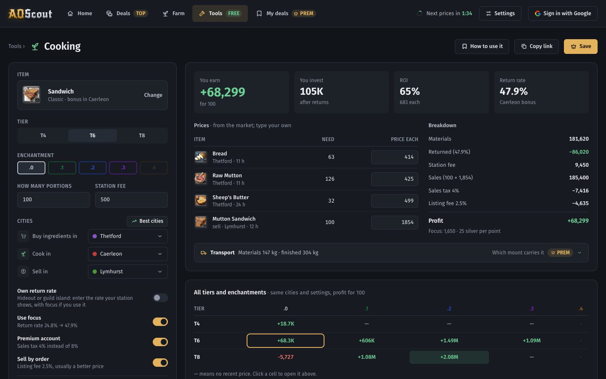The image size is (606, 379).
Task: Switch to tier T4 tab
Action: click(x=43, y=136)
